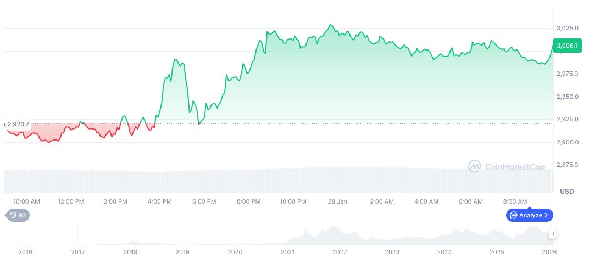Open the Analyze panel

(530, 215)
